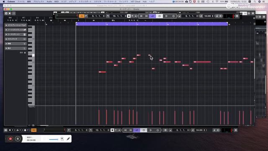Screen dimensions: 268x151
Task: Click Record in floating transport panel
Action: [x=173, y=16]
